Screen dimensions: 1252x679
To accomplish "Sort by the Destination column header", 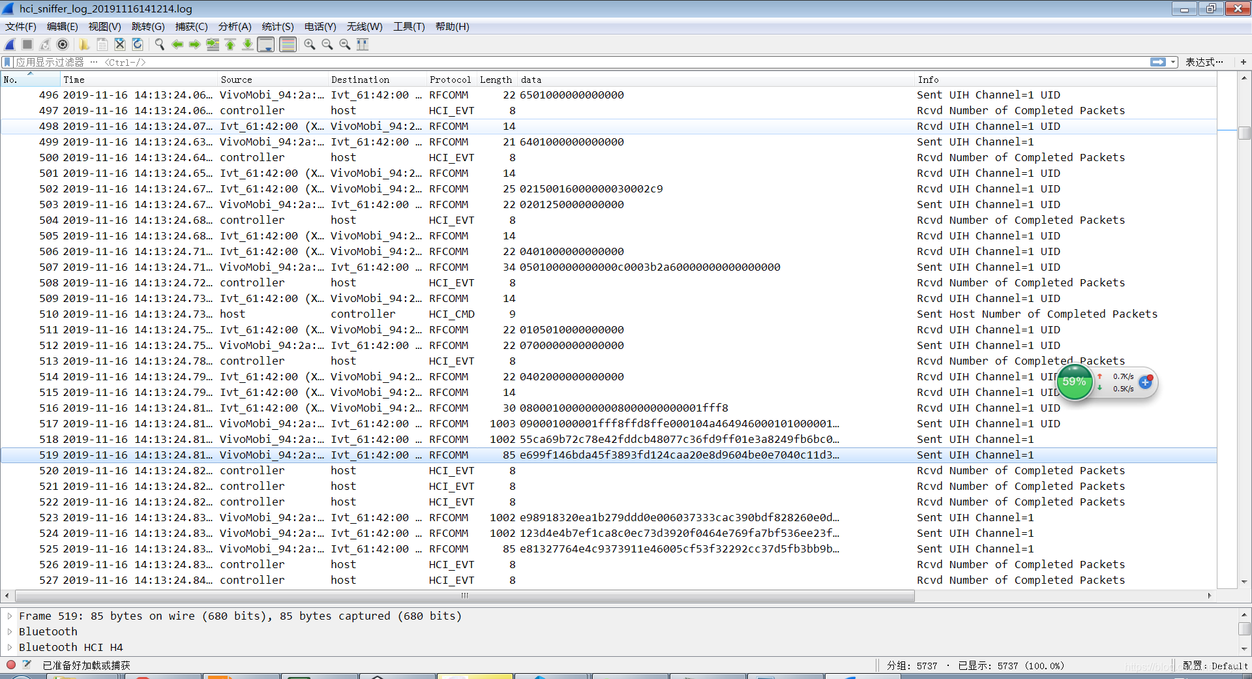I will (x=377, y=80).
